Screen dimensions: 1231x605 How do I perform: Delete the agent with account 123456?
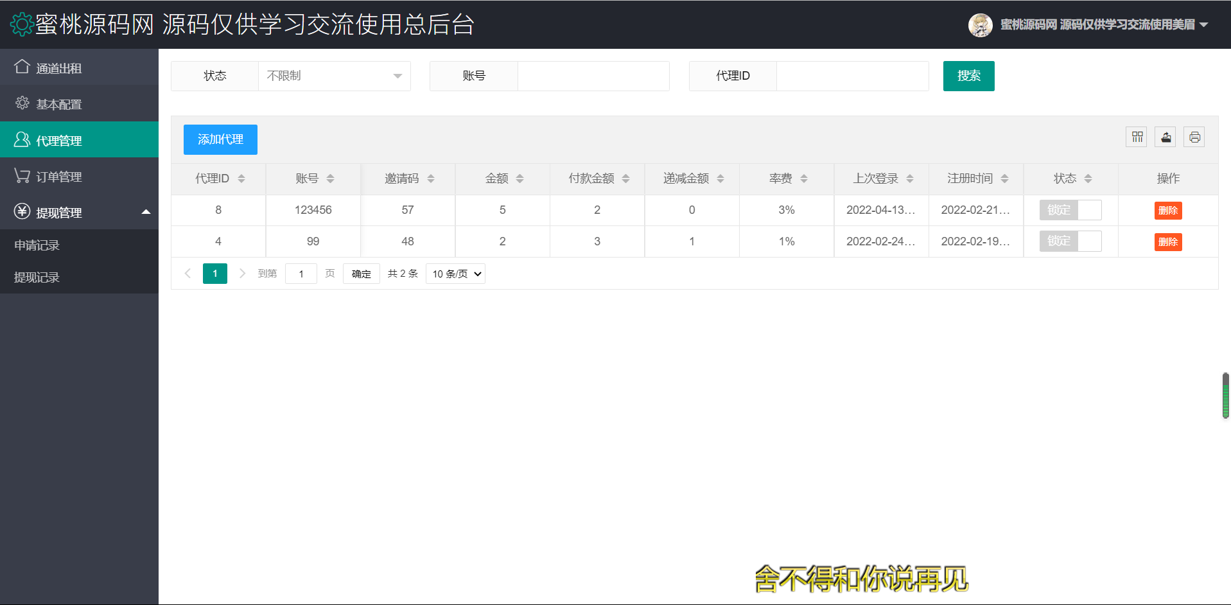1167,211
